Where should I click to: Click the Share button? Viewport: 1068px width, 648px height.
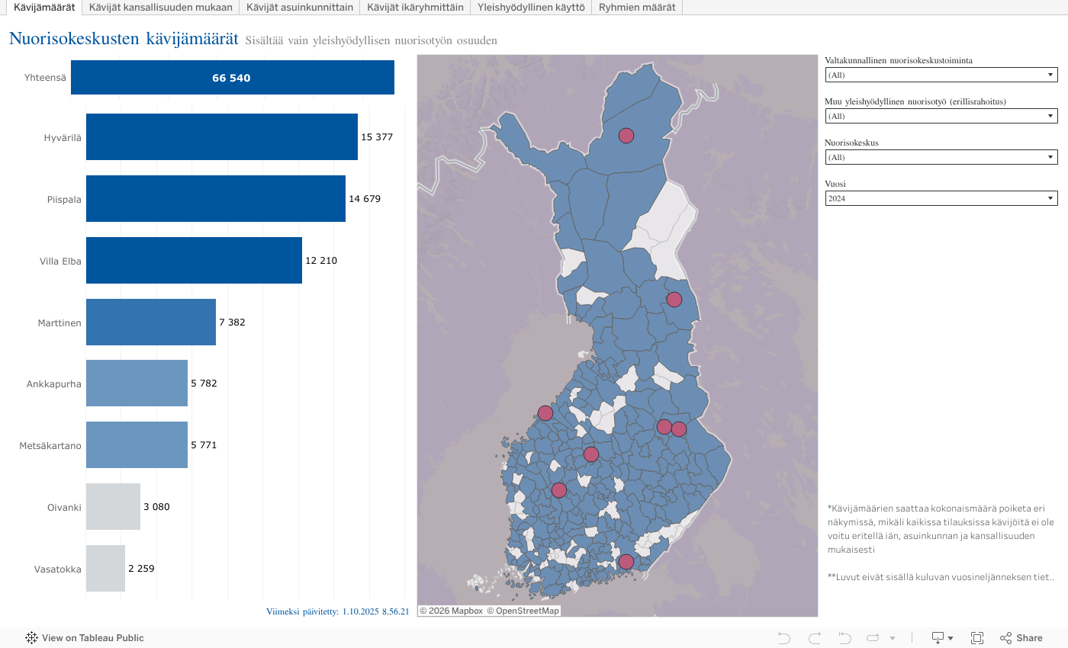(1021, 638)
